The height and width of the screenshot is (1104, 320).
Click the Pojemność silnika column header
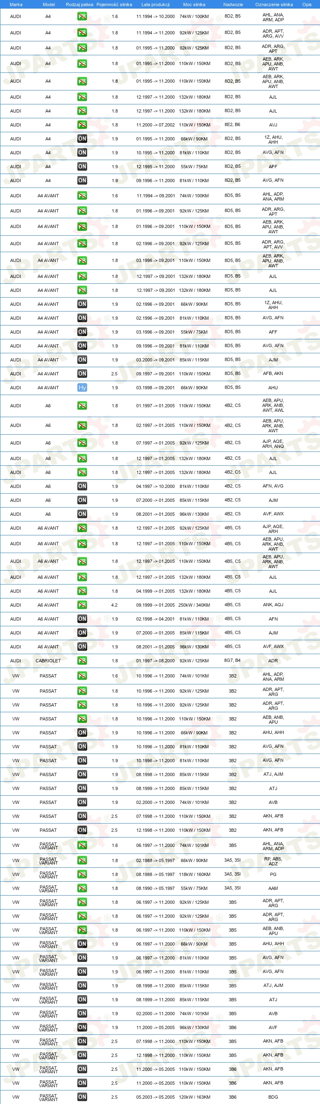coord(115,5)
